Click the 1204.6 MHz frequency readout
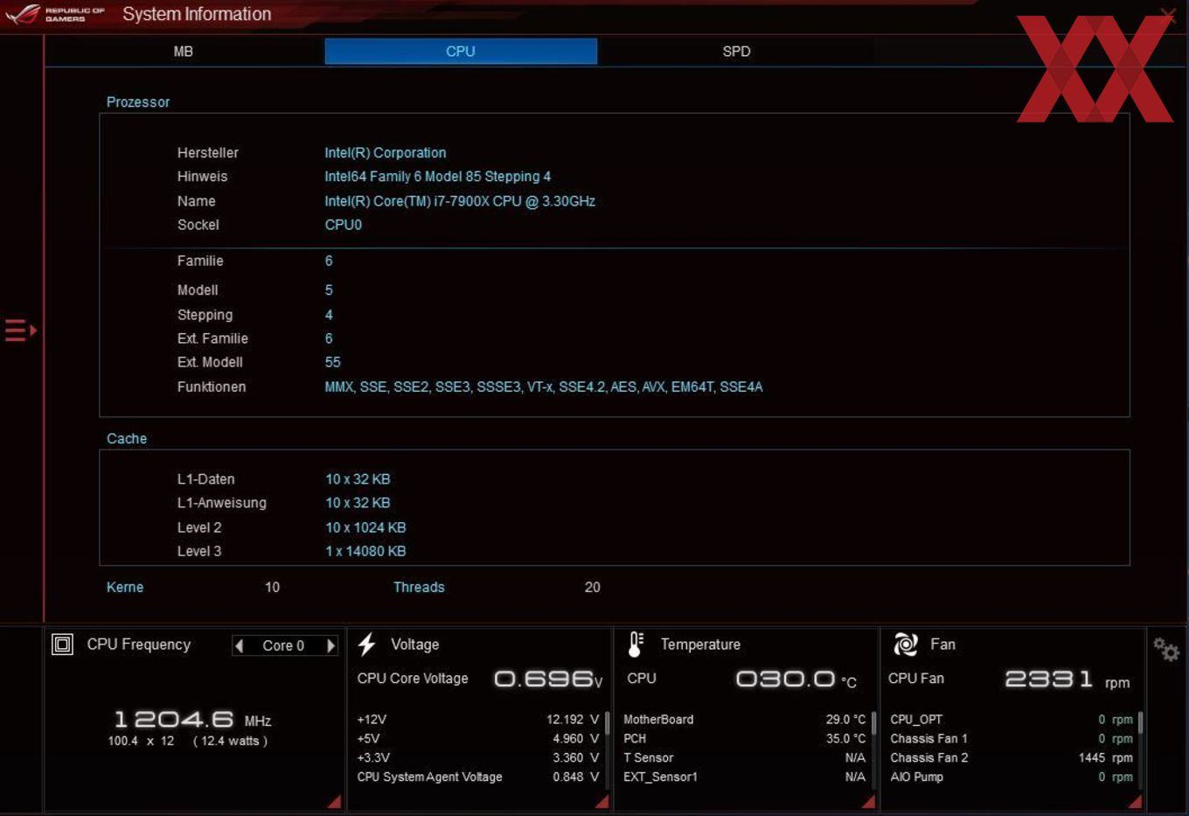Image resolution: width=1189 pixels, height=816 pixels. coord(192,720)
